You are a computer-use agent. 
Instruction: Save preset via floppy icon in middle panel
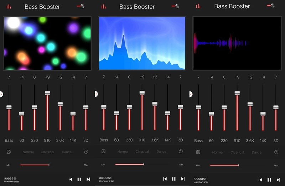click(x=103, y=152)
